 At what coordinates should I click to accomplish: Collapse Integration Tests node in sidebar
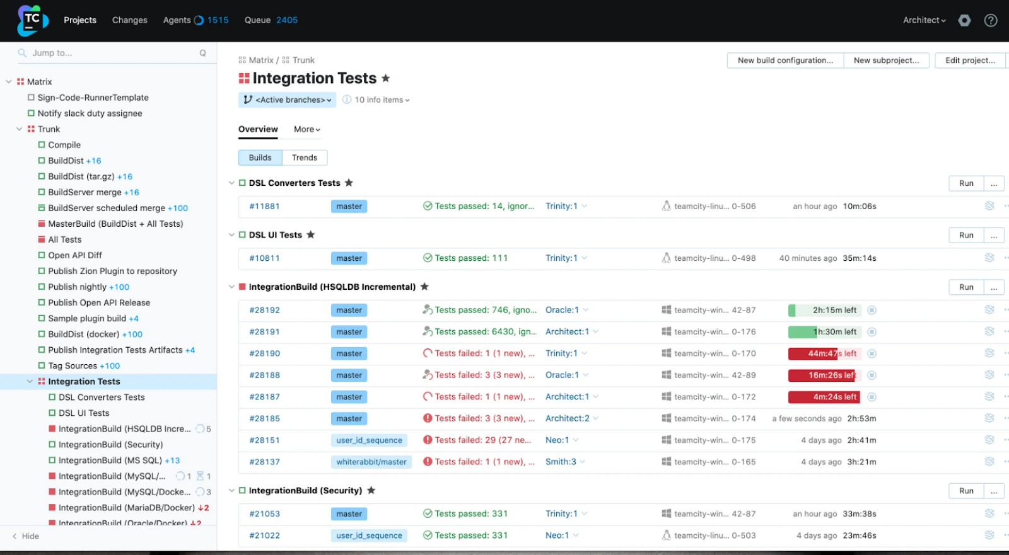(x=30, y=382)
